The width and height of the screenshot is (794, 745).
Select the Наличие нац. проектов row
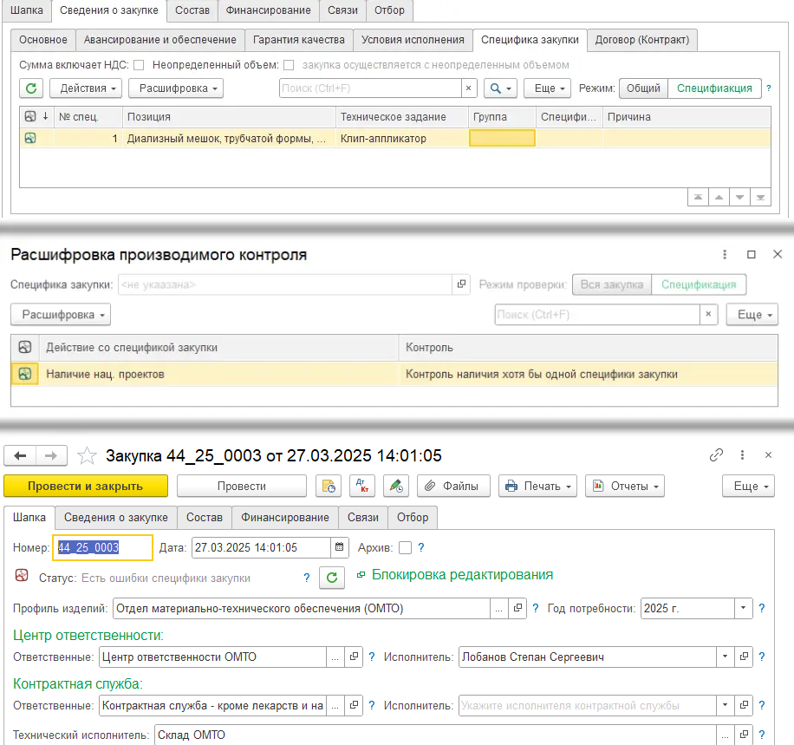click(x=394, y=374)
